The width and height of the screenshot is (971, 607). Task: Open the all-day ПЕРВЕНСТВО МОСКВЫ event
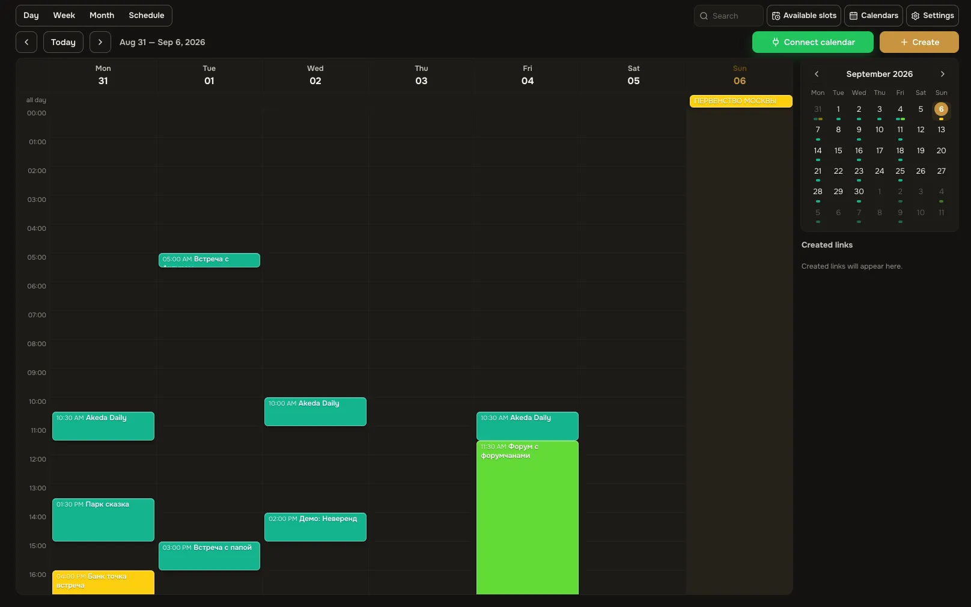[x=741, y=101]
